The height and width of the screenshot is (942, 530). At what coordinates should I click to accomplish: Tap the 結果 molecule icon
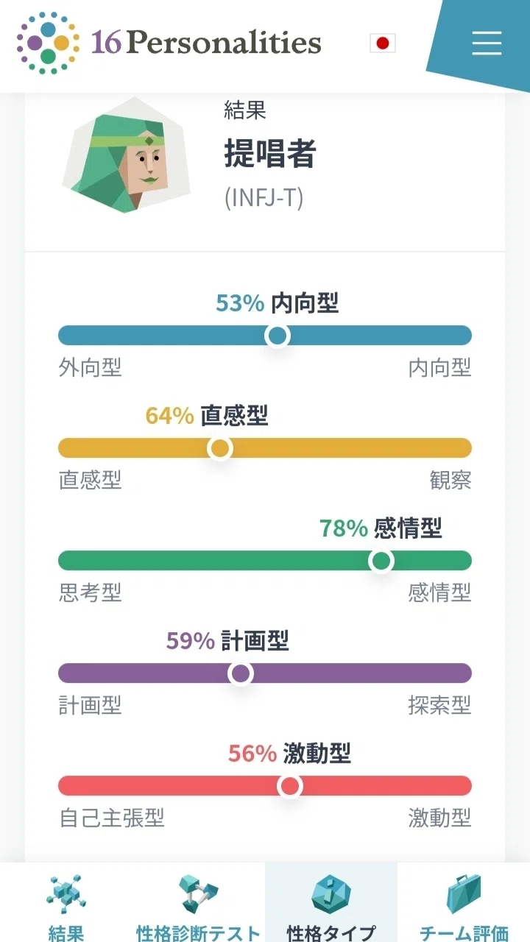coord(66,894)
